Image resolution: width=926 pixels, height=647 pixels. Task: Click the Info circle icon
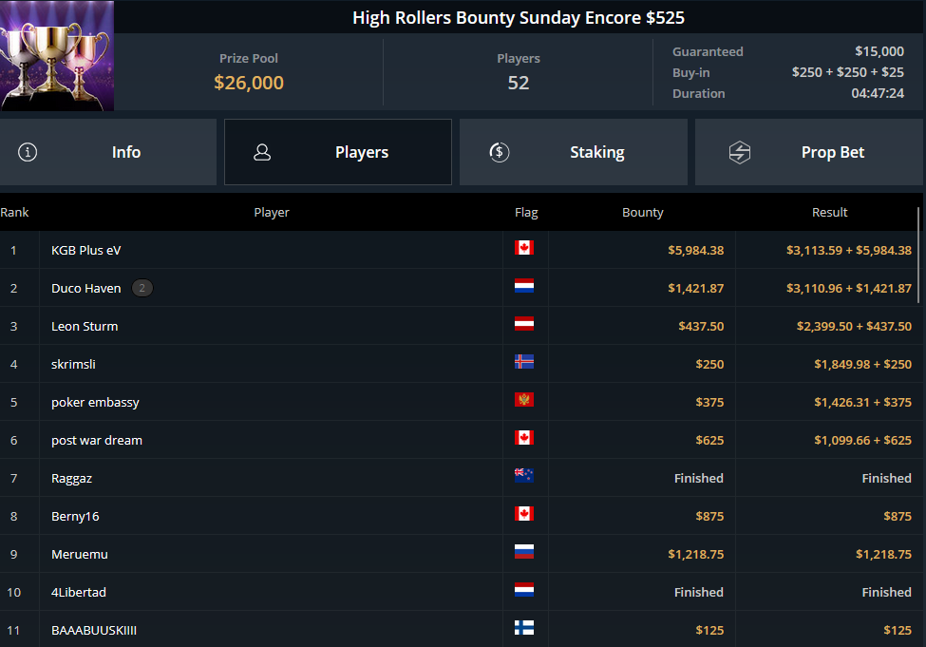pos(28,152)
